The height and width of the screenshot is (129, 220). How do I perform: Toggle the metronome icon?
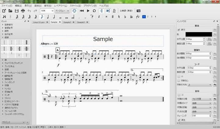pos(114,11)
